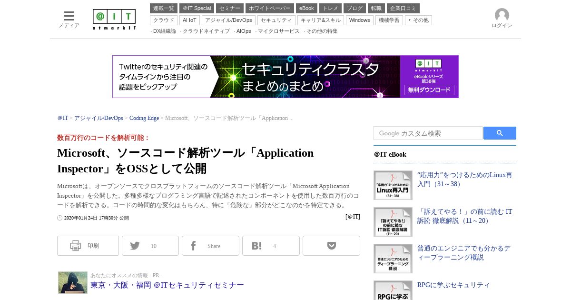Open the 企業口コミ menu item

403,9
